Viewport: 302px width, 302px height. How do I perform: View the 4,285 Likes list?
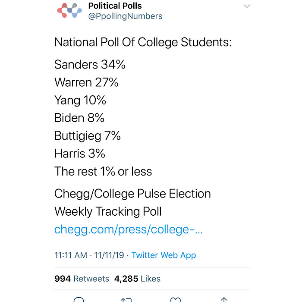(x=137, y=279)
